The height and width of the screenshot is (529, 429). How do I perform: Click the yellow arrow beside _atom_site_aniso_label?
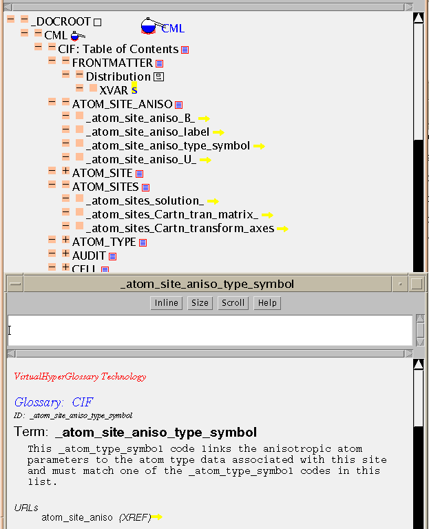218,132
